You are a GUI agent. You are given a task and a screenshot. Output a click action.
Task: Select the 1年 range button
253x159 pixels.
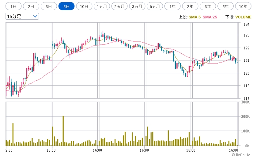[172, 6]
